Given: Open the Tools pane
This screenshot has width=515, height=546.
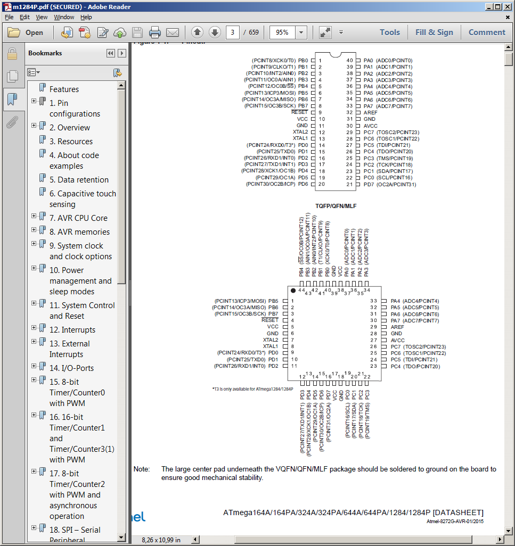Looking at the screenshot, I should (x=389, y=32).
